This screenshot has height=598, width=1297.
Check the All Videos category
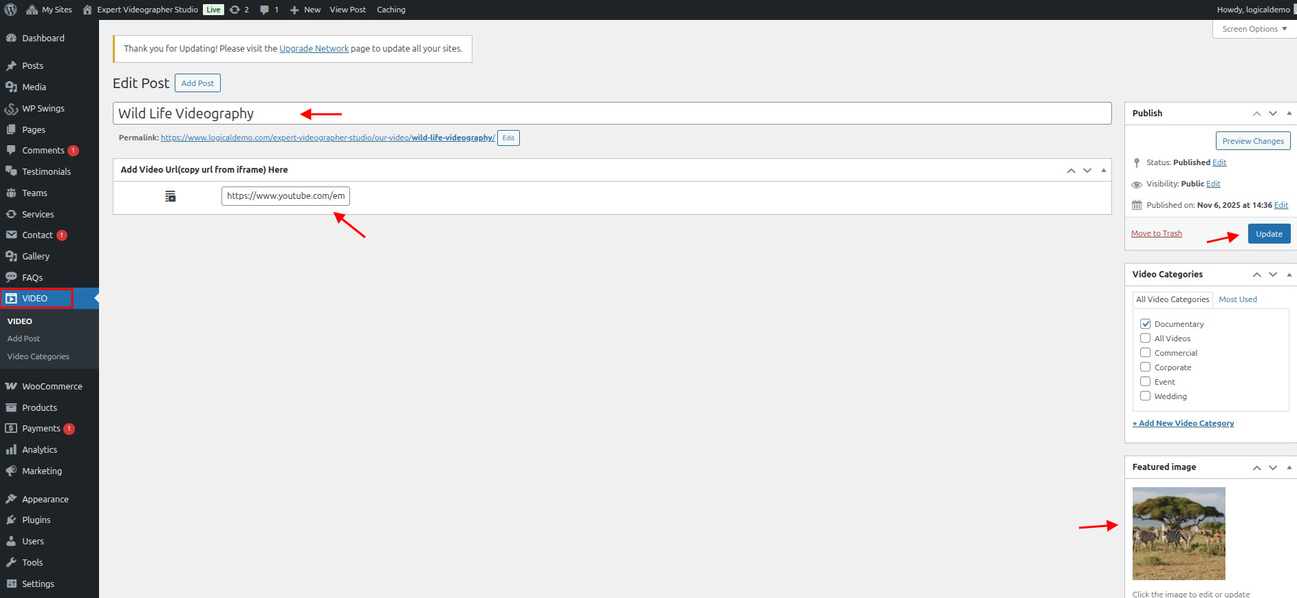[x=1145, y=338]
